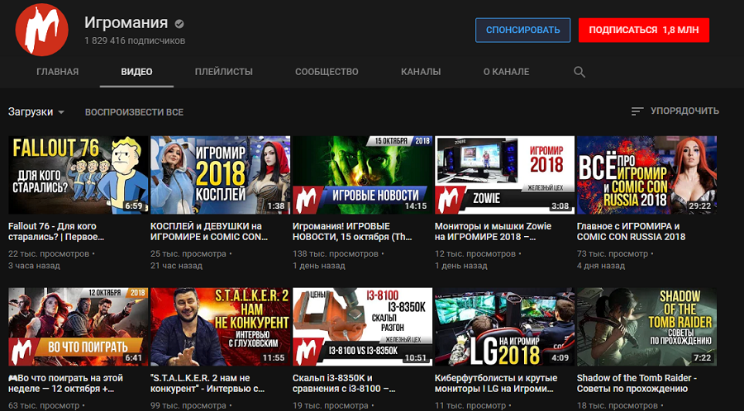This screenshot has height=411, width=744.
Task: Open the S.T.A.L.K.E.R. 2 interview thumbnail
Action: (x=220, y=327)
